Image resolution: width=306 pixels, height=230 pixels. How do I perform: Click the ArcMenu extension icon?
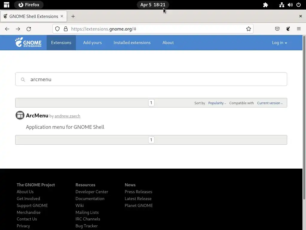(20, 115)
